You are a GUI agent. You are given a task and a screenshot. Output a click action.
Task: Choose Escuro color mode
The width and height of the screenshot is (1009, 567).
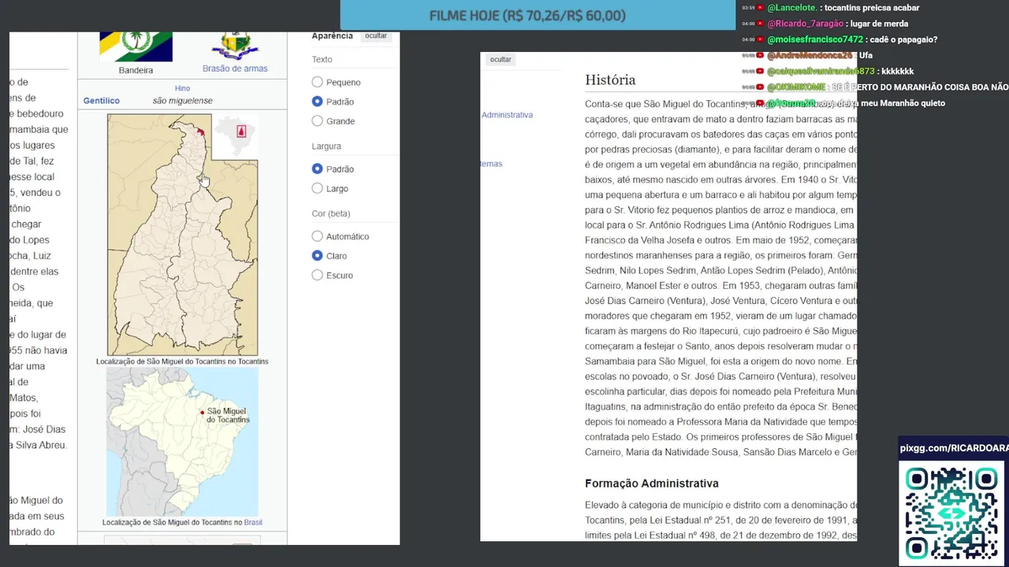point(317,276)
